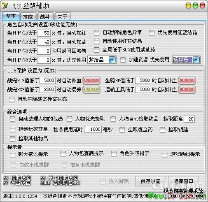
Task: Select the 基本 tab
Action: click(11, 16)
